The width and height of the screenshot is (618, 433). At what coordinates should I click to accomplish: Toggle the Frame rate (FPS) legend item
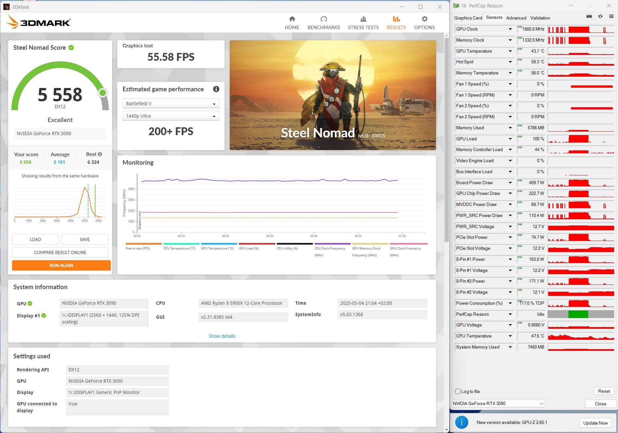[x=143, y=246]
